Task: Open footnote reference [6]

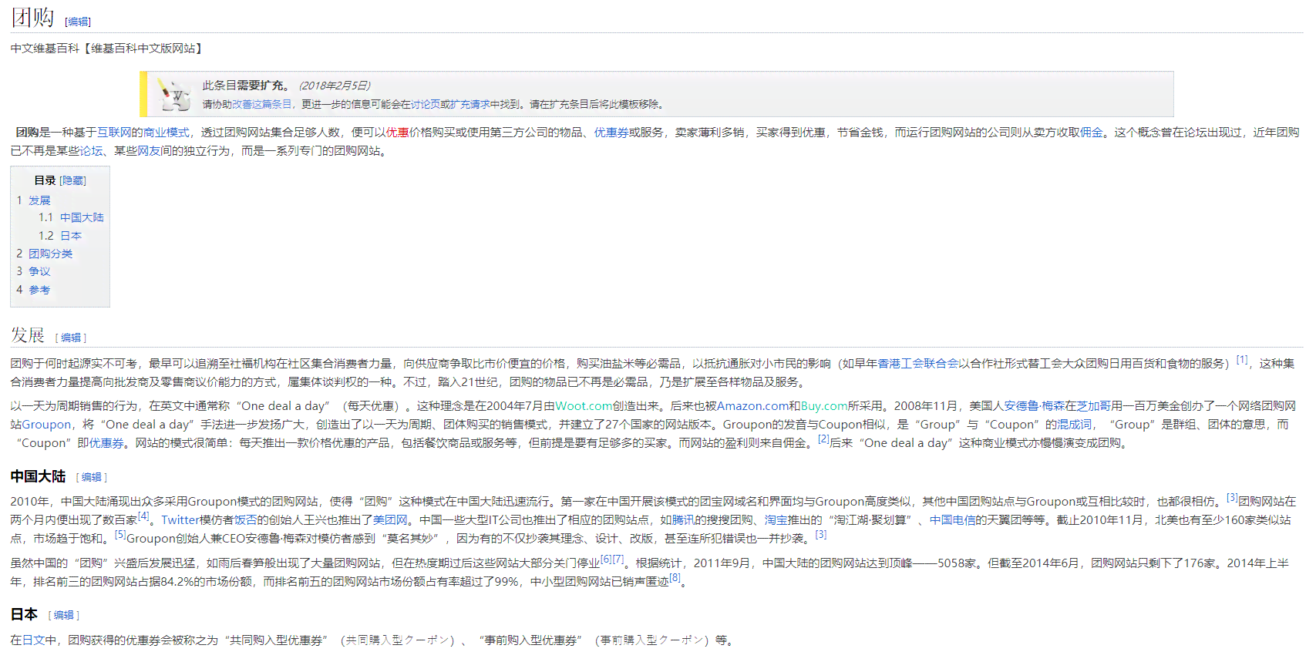Action: coord(606,560)
